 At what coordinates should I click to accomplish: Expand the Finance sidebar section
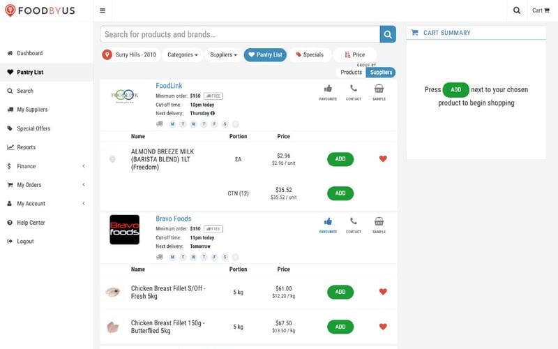coord(47,166)
